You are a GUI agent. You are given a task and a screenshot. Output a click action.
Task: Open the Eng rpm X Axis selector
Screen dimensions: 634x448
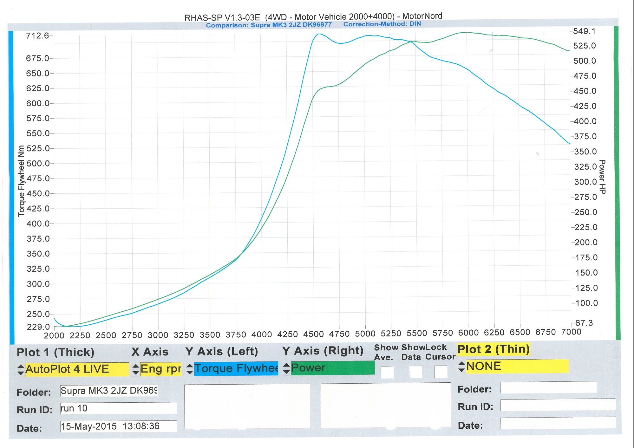pos(161,369)
